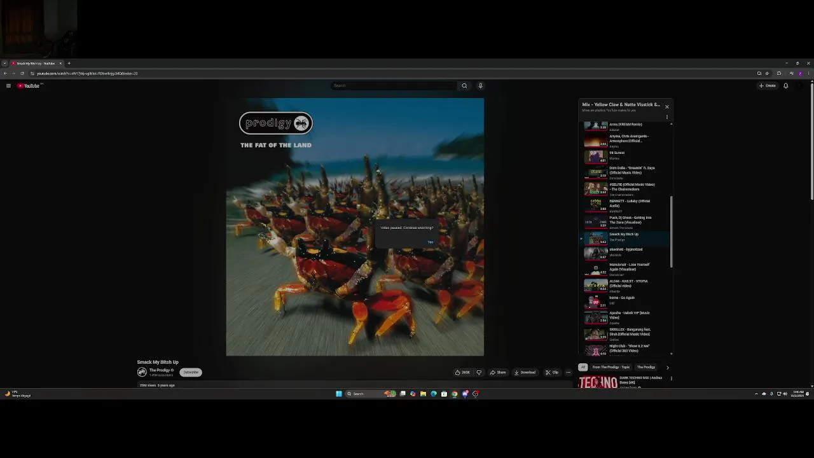The image size is (814, 458).
Task: Select Getting Into The Zone visualiser
Action: [626, 222]
